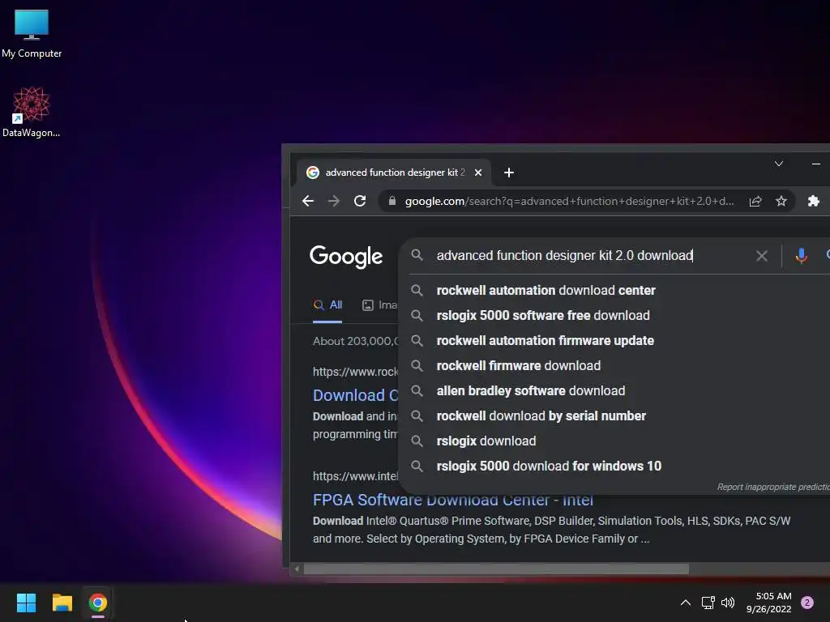This screenshot has height=622, width=830.
Task: Open File Explorer from taskbar
Action: 62,603
